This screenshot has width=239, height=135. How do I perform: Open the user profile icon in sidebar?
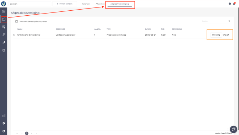[x=4, y=131]
